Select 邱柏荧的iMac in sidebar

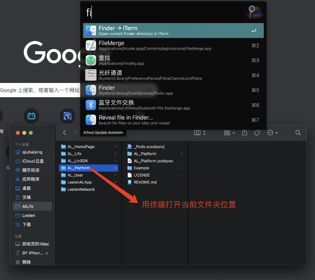coord(32,244)
